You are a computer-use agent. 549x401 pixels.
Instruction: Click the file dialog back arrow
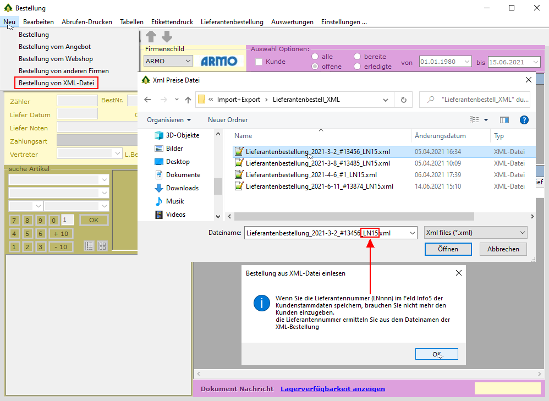[x=147, y=100]
